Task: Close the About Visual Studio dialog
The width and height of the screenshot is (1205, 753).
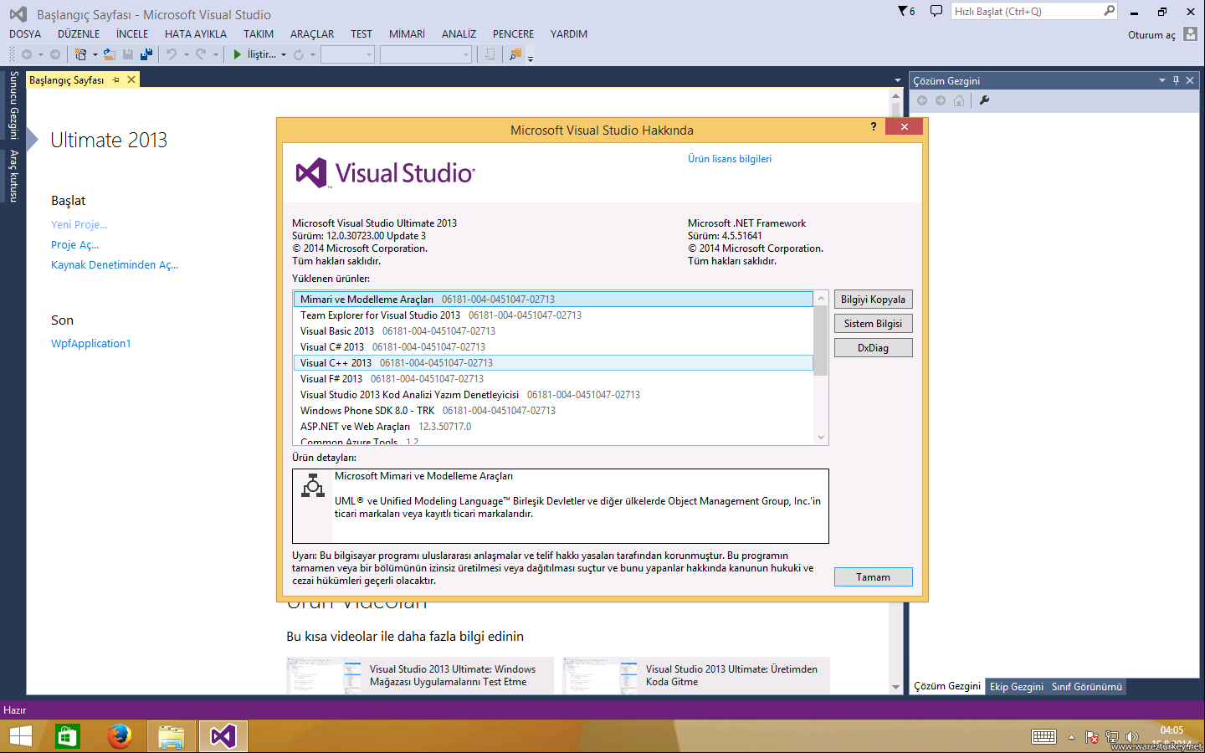Action: pos(904,126)
